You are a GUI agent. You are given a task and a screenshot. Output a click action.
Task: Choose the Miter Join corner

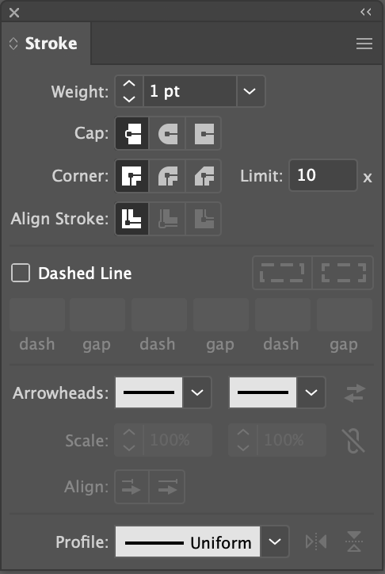tap(132, 176)
